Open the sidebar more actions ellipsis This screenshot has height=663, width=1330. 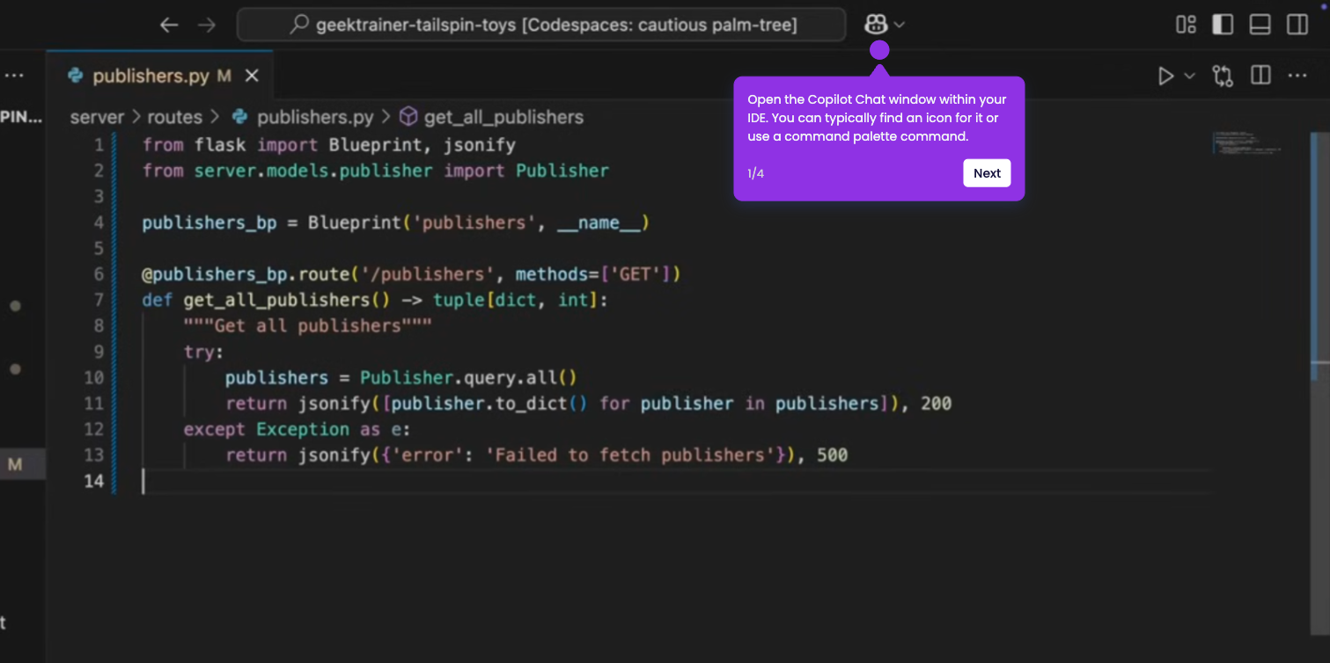pos(14,76)
